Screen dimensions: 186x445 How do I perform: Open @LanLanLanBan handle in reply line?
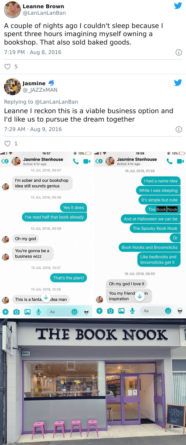(56, 102)
